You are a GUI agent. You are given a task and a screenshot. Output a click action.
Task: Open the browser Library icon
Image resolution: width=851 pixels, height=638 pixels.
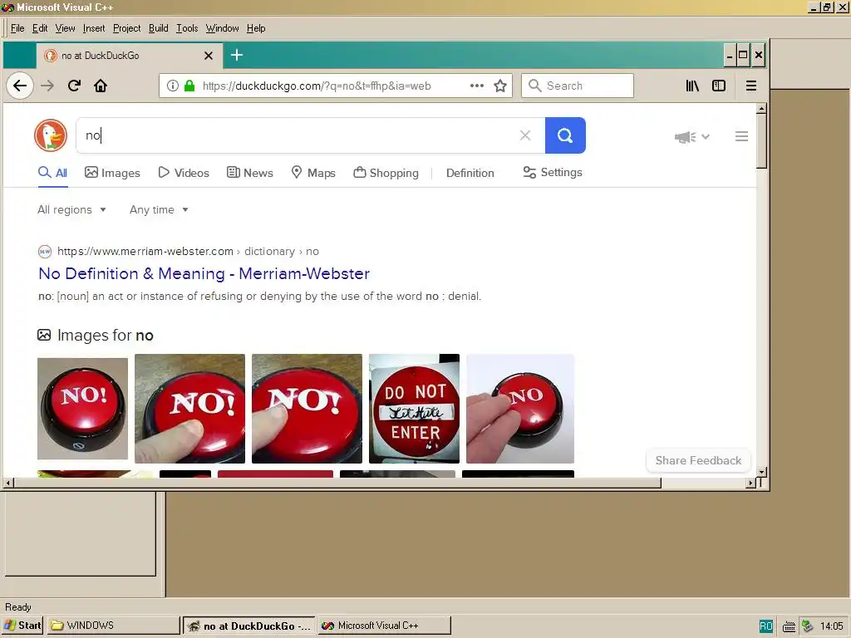[x=692, y=86]
